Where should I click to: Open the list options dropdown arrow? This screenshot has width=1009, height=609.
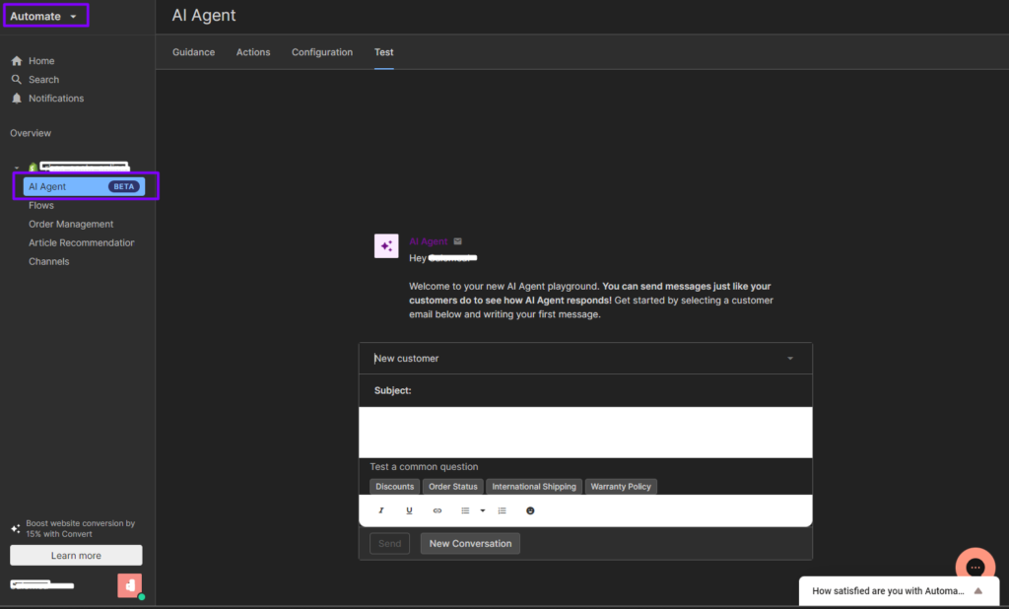click(x=483, y=510)
